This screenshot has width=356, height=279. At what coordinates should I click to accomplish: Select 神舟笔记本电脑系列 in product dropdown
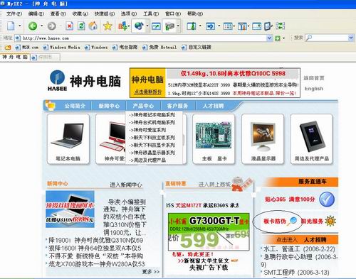click(152, 115)
